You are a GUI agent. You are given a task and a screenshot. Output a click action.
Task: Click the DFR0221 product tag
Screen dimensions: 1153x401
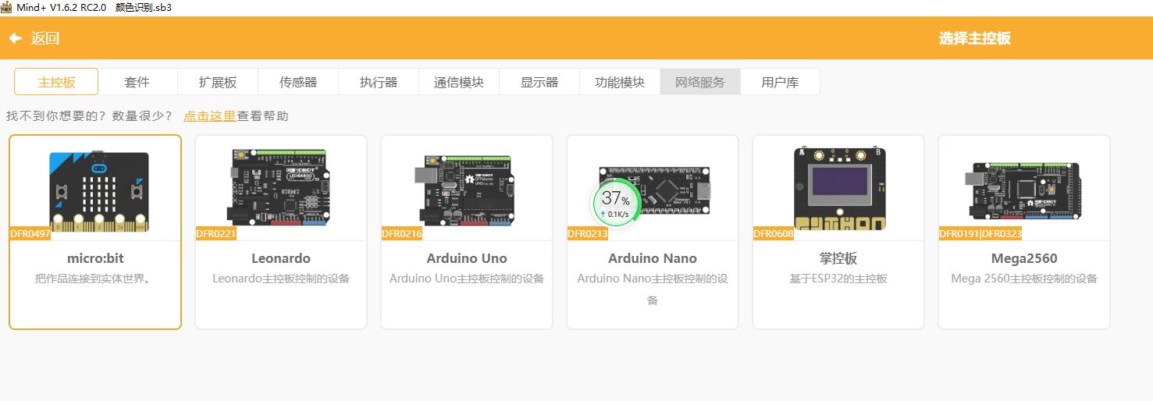215,233
